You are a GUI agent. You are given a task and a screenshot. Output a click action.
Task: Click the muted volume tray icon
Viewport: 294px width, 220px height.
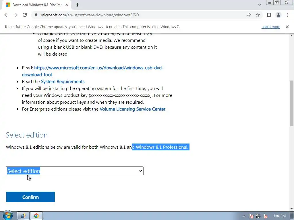tap(265, 216)
